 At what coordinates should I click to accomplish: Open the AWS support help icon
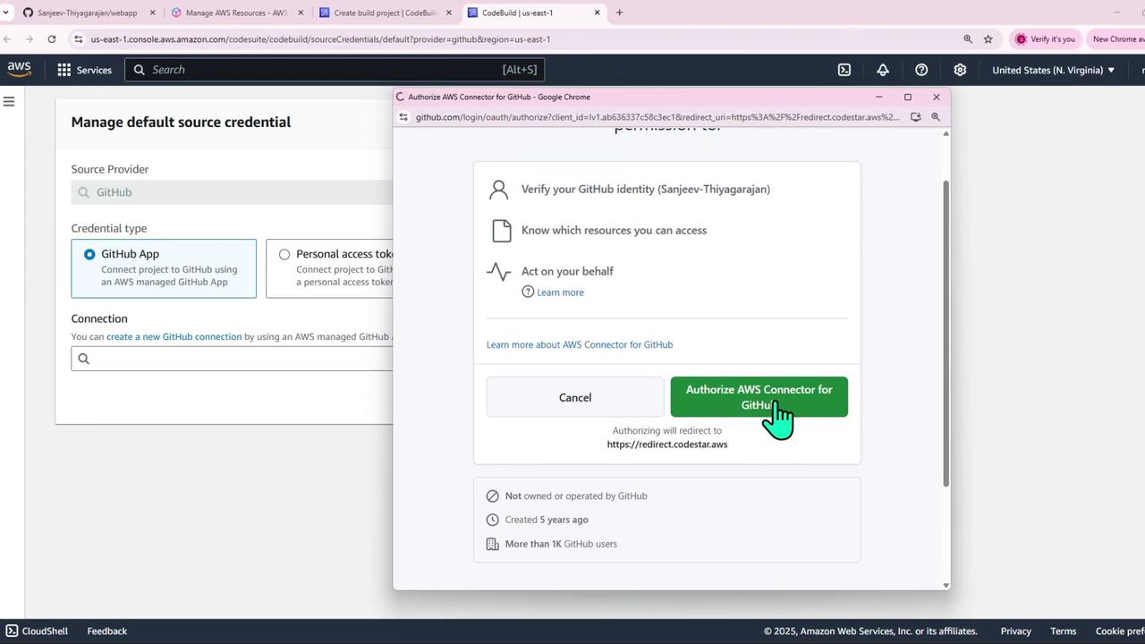point(921,70)
